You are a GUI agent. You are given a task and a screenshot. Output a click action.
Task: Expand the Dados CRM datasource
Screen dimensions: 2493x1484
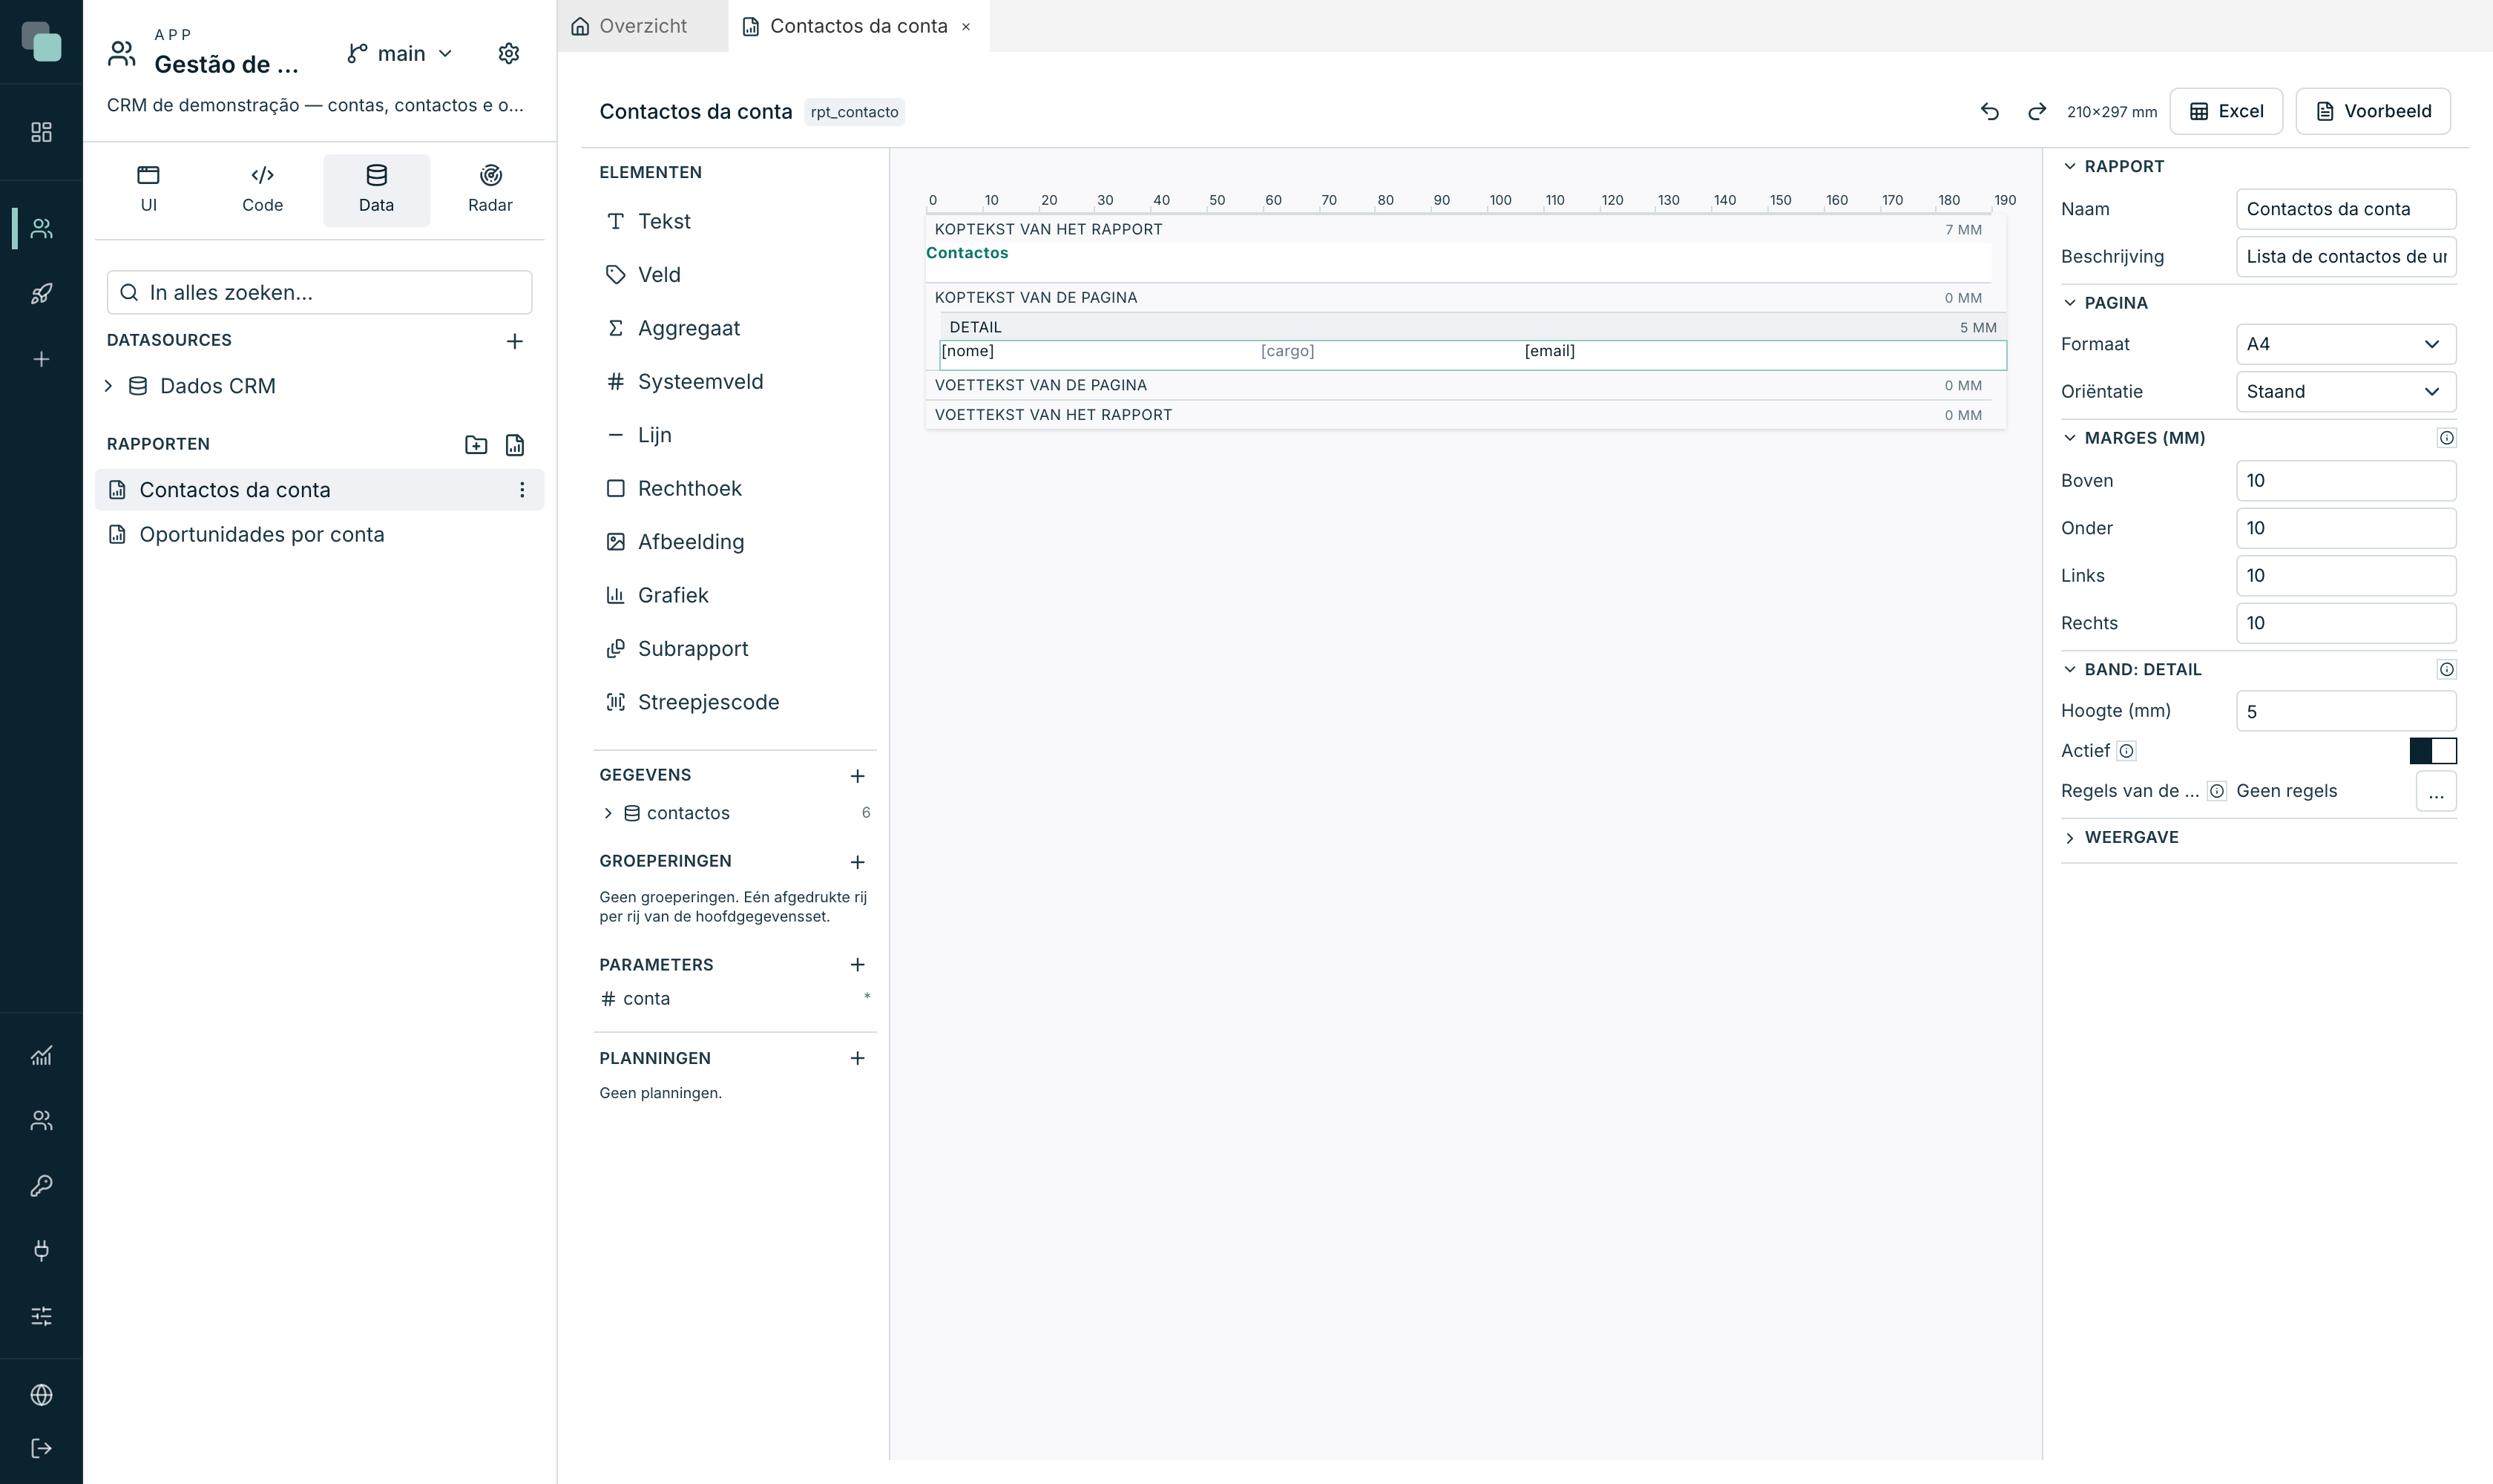click(x=109, y=386)
